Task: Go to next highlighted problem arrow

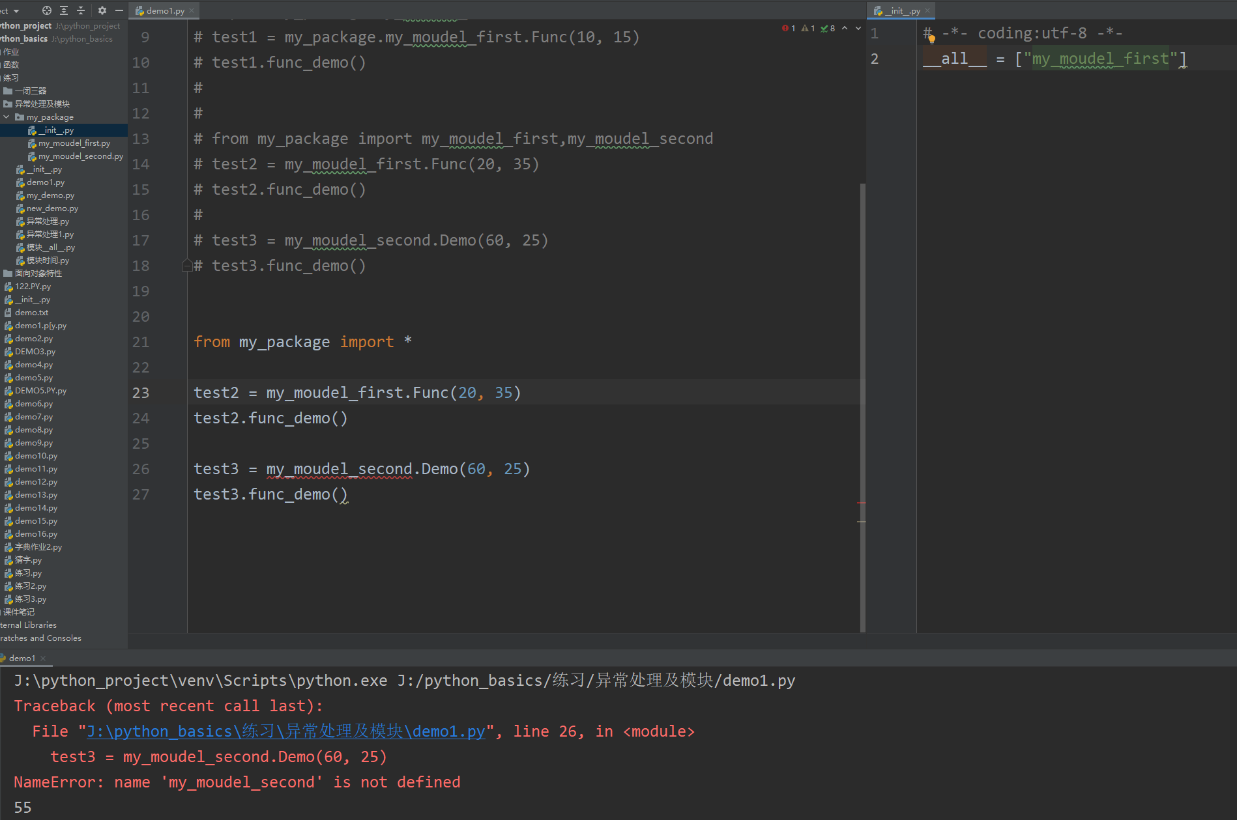Action: coord(858,29)
